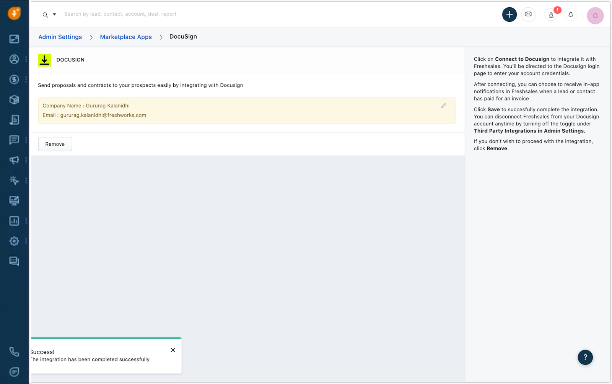This screenshot has width=612, height=384.
Task: Open the Campaigns megaphone icon
Action: [14, 160]
